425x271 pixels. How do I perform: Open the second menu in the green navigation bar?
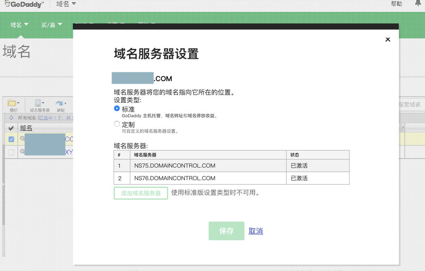coord(52,25)
